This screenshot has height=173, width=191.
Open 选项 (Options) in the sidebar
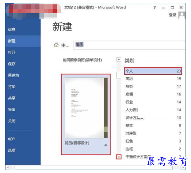coord(12,150)
